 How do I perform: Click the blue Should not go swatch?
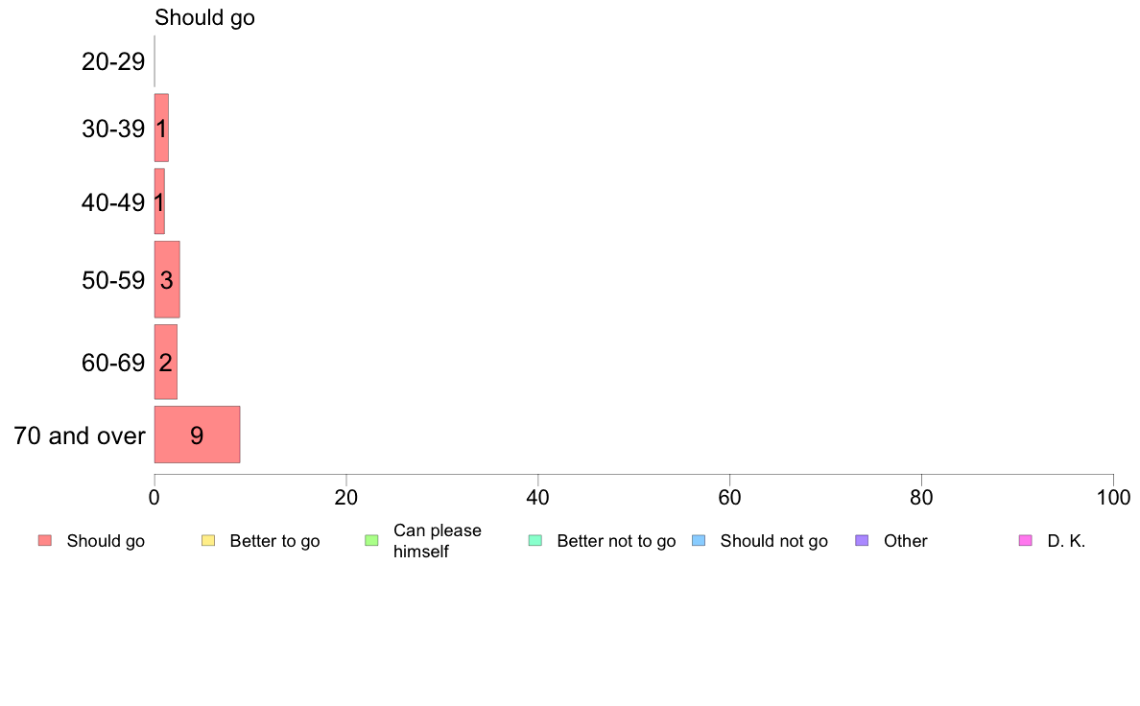tap(699, 540)
